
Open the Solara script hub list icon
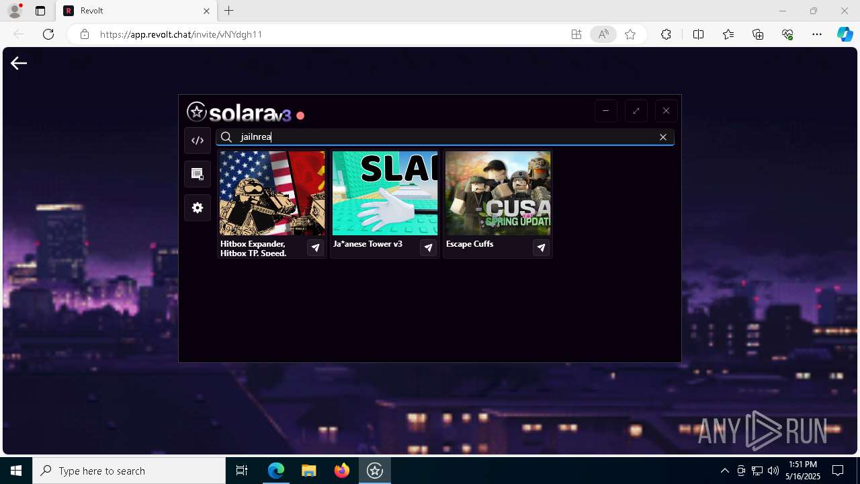pos(198,174)
